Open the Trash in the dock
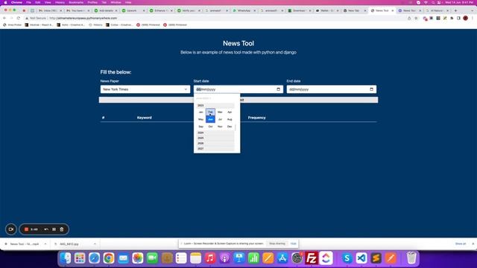Image resolution: width=477 pixels, height=268 pixels. click(411, 258)
